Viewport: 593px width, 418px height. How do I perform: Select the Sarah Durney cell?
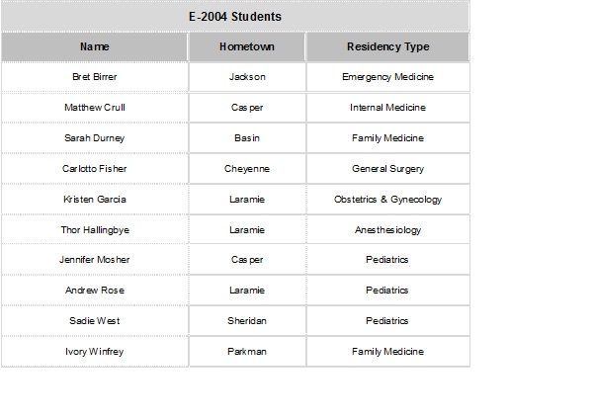point(95,138)
